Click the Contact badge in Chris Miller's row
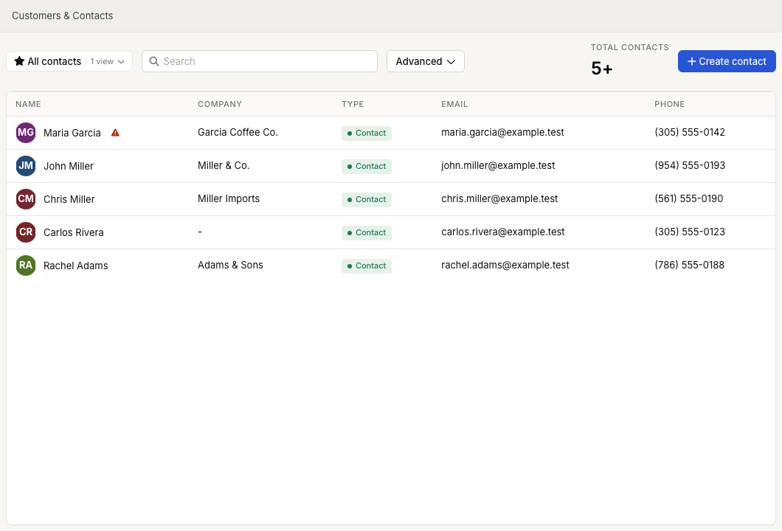 point(367,199)
